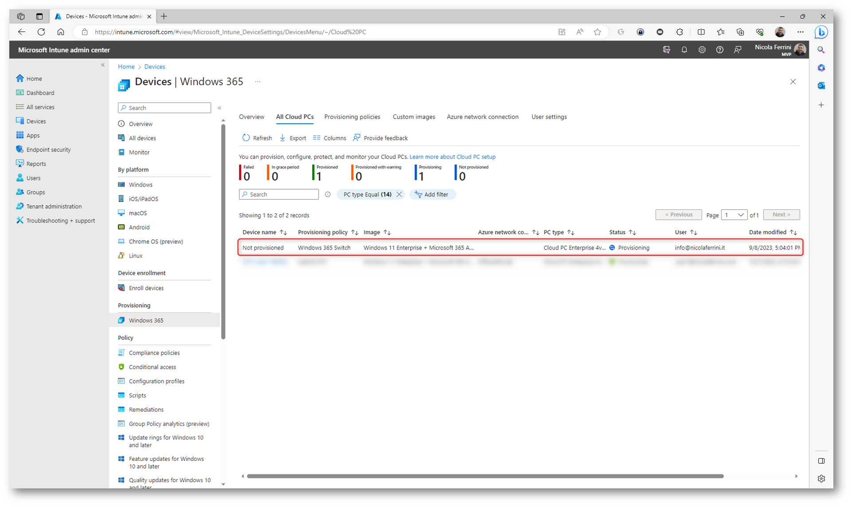Click the info icon beside search
The width and height of the screenshot is (852, 507).
tap(328, 194)
